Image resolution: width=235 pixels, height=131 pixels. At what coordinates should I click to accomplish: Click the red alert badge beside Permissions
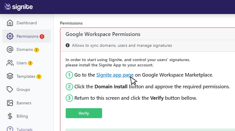42,37
